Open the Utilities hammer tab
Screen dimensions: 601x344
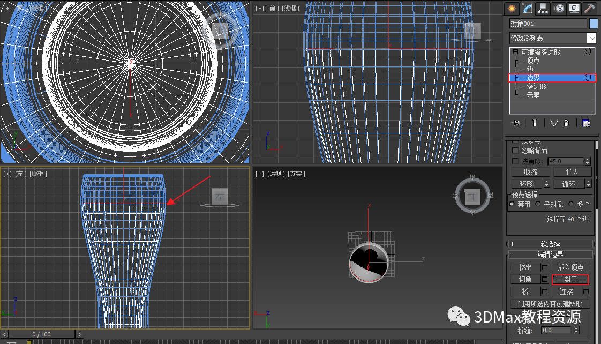(x=589, y=9)
